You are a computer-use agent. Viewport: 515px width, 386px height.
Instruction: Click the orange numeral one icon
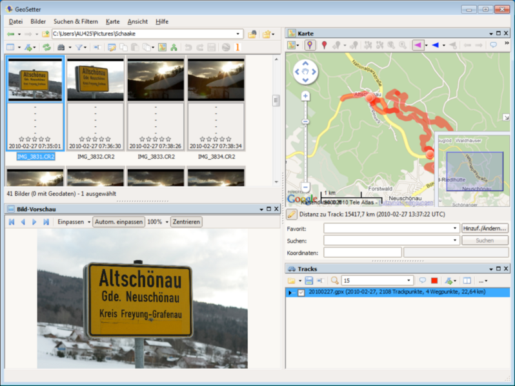click(x=237, y=47)
